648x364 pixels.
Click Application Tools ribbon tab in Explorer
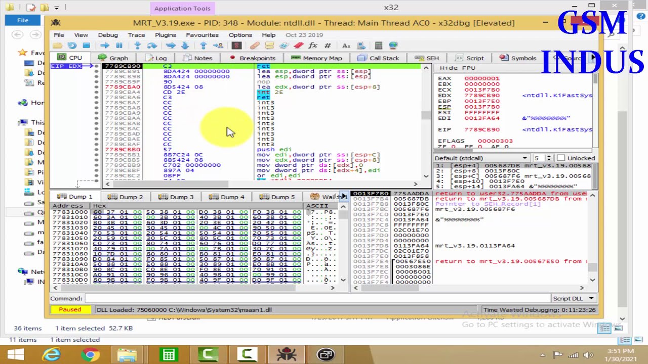point(182,8)
